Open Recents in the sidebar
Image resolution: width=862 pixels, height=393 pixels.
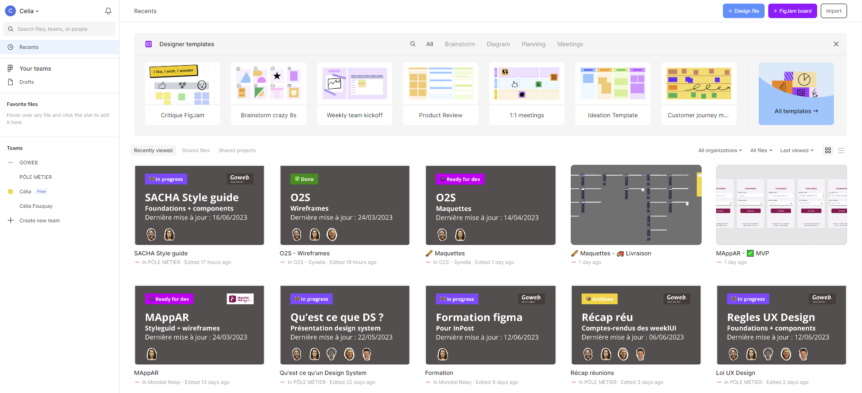tap(59, 47)
